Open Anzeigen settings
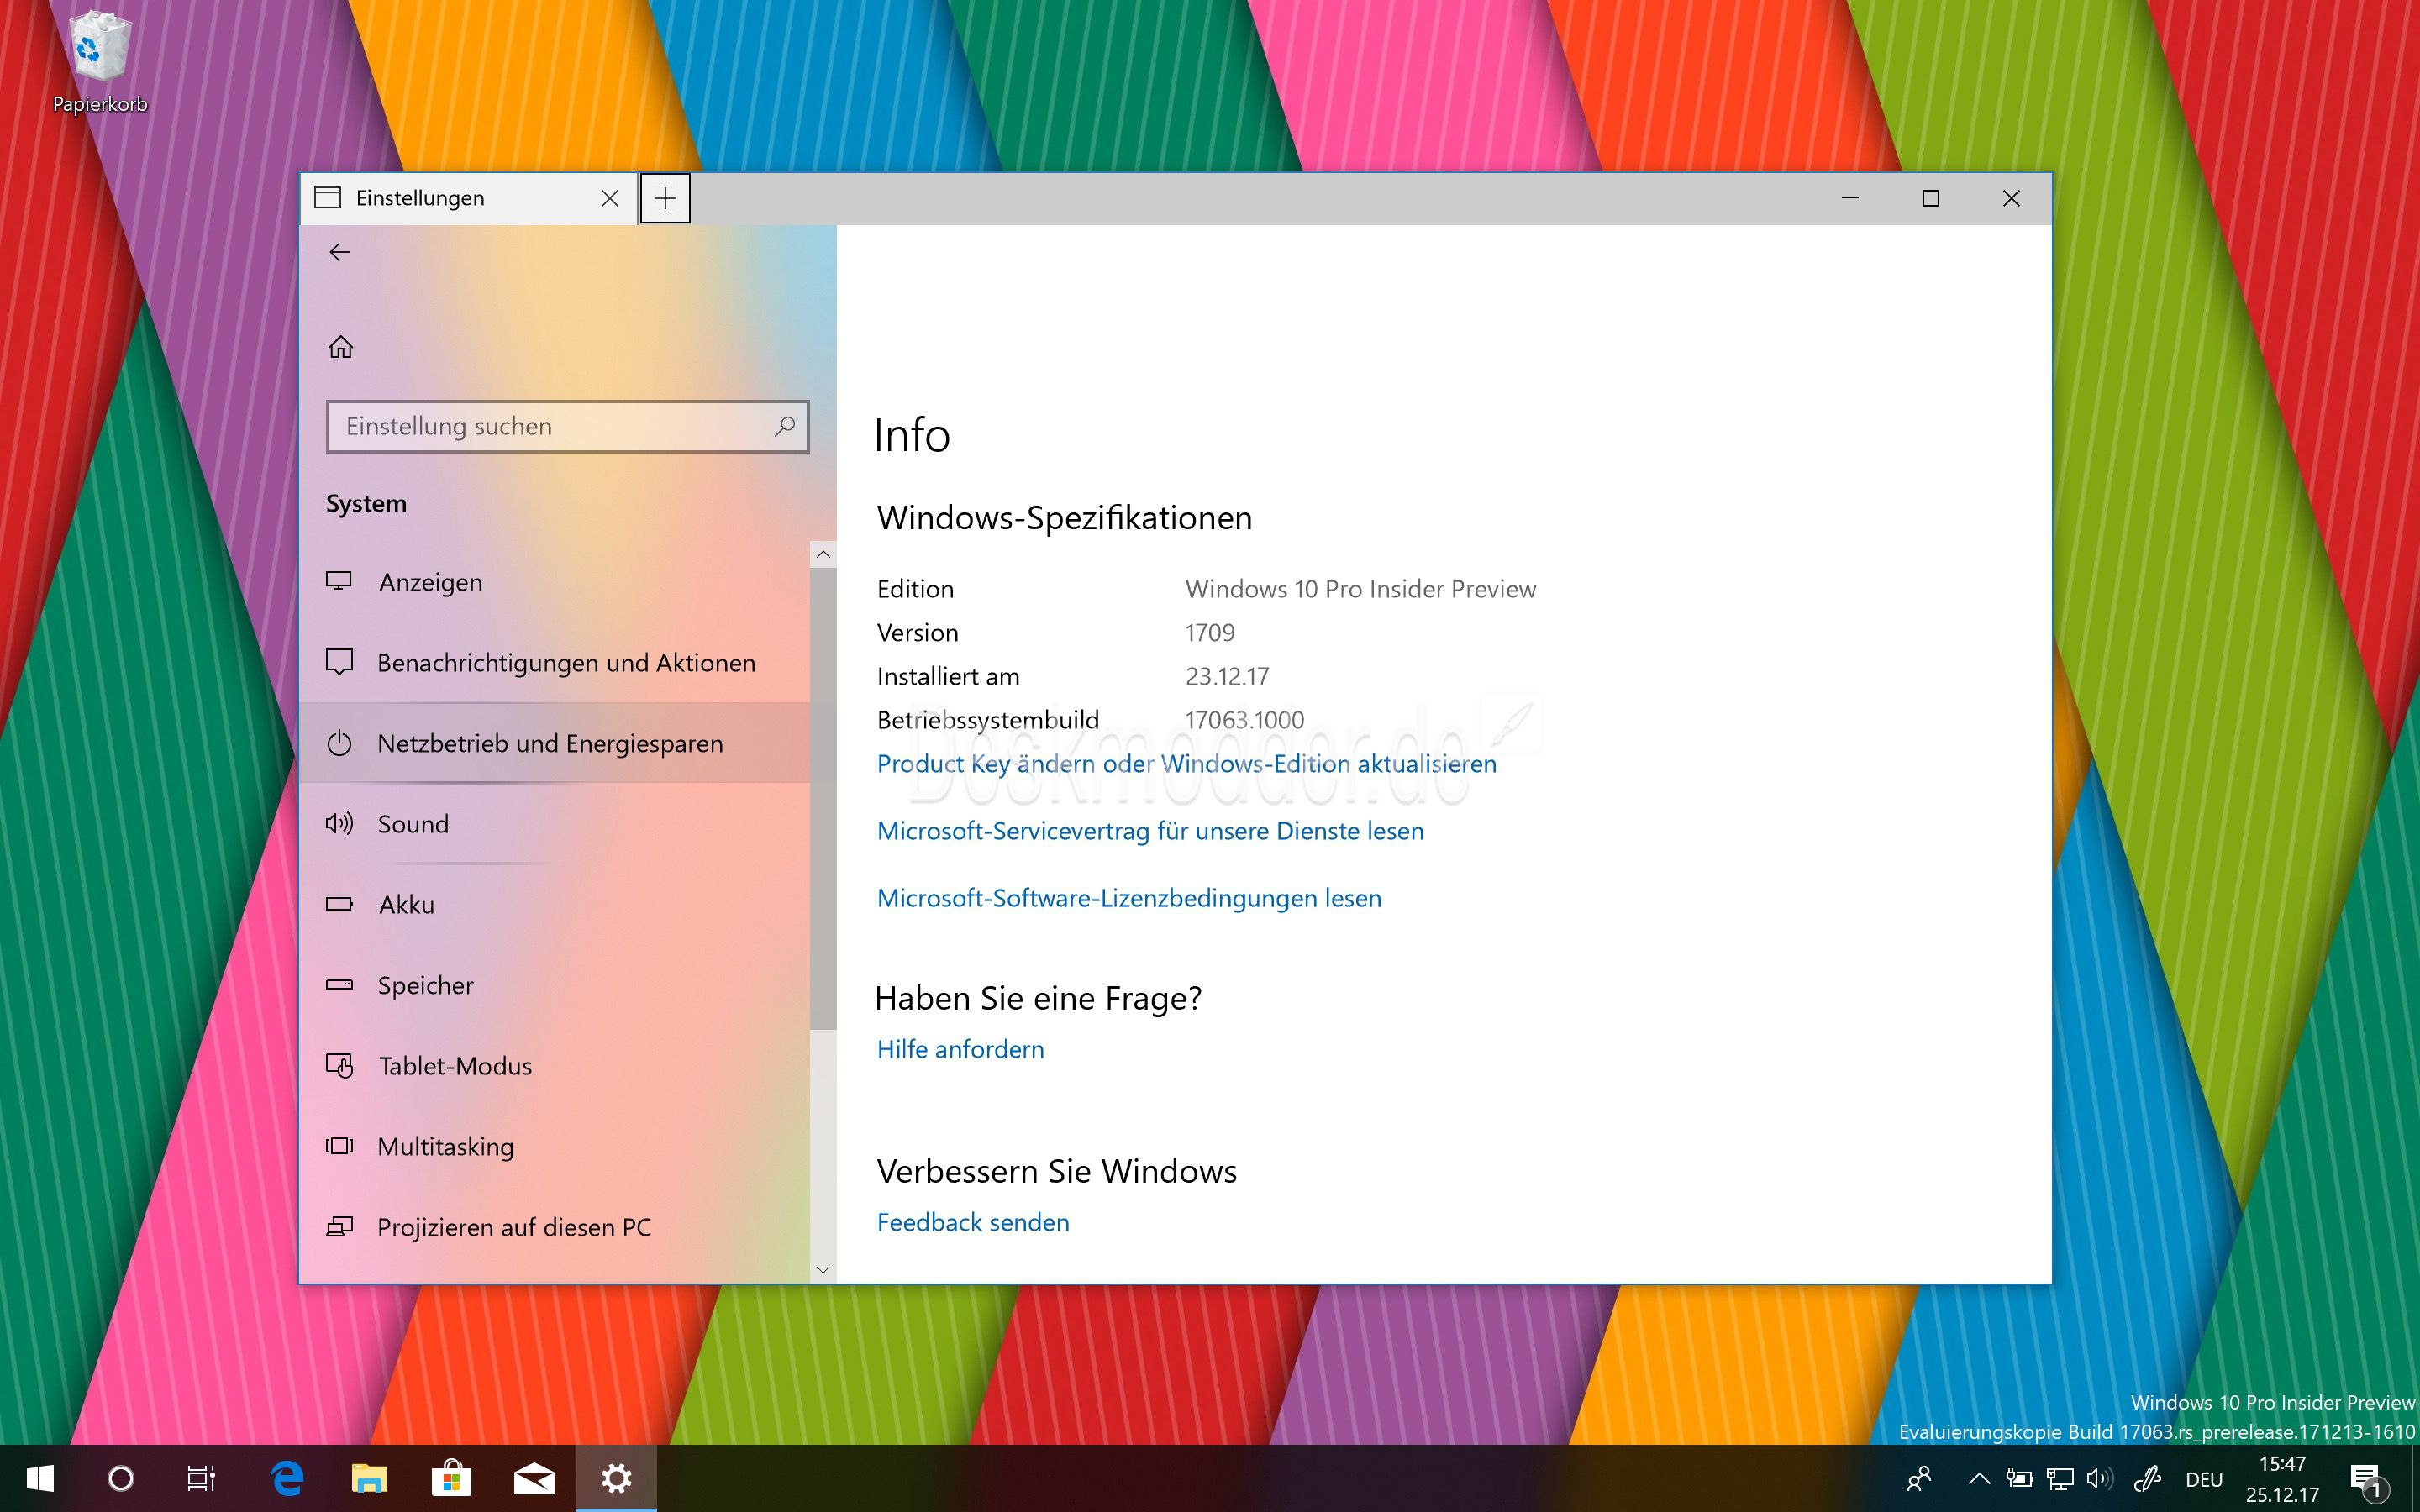 click(555, 582)
